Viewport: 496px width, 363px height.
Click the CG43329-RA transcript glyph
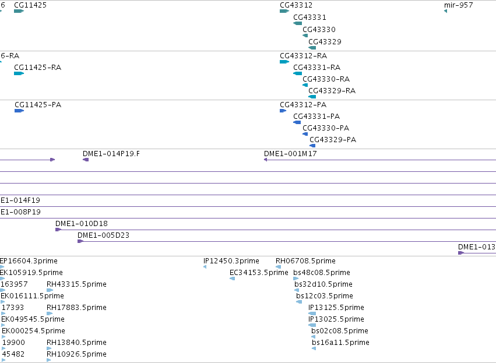[x=312, y=97]
